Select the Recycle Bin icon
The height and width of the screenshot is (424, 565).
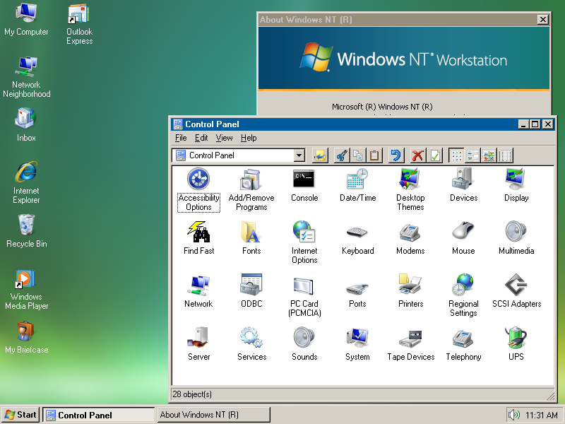click(x=27, y=231)
